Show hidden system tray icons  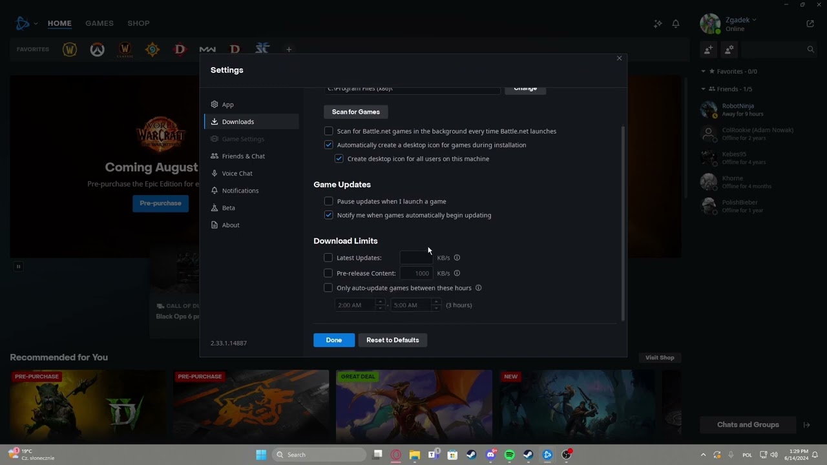[703, 455]
